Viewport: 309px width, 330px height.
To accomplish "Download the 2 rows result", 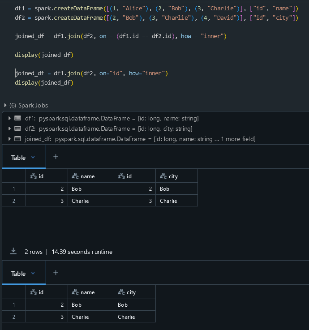I will (x=14, y=252).
